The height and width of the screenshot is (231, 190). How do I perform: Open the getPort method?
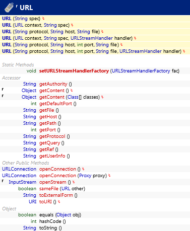click(47, 130)
